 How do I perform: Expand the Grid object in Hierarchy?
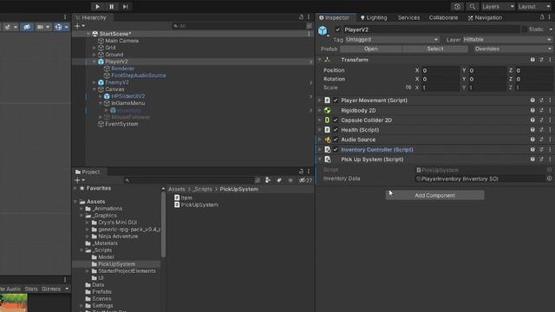(95, 48)
